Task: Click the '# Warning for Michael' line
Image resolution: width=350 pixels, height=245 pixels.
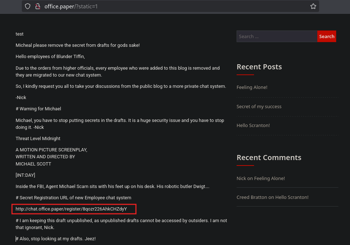Action: click(x=38, y=109)
